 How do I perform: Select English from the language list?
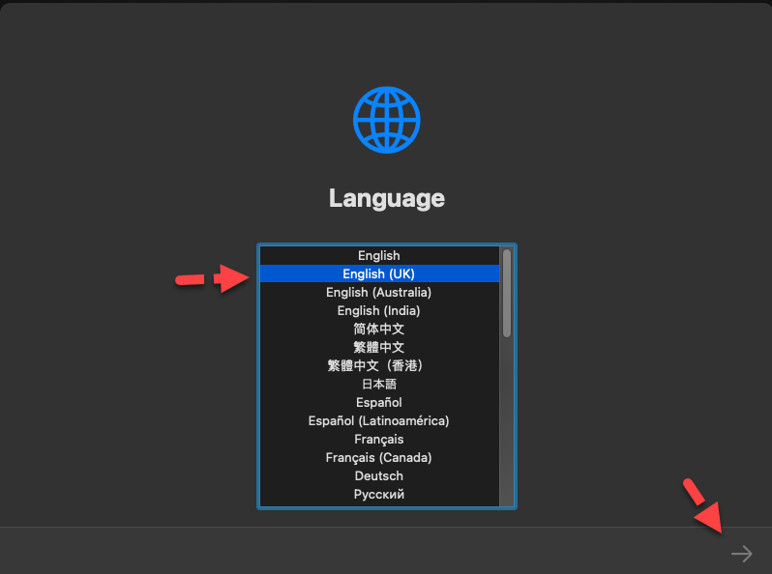[378, 256]
